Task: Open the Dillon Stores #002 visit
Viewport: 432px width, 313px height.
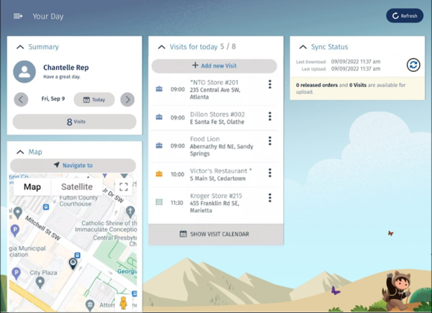Action: coord(214,118)
